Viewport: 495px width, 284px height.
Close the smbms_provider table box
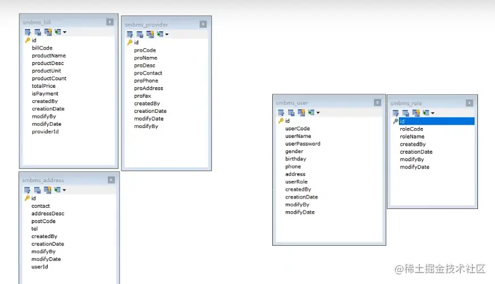click(x=203, y=24)
